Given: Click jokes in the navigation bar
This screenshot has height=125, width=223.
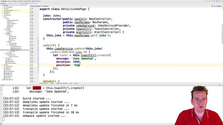Looking at the screenshot, I should 20,1.
